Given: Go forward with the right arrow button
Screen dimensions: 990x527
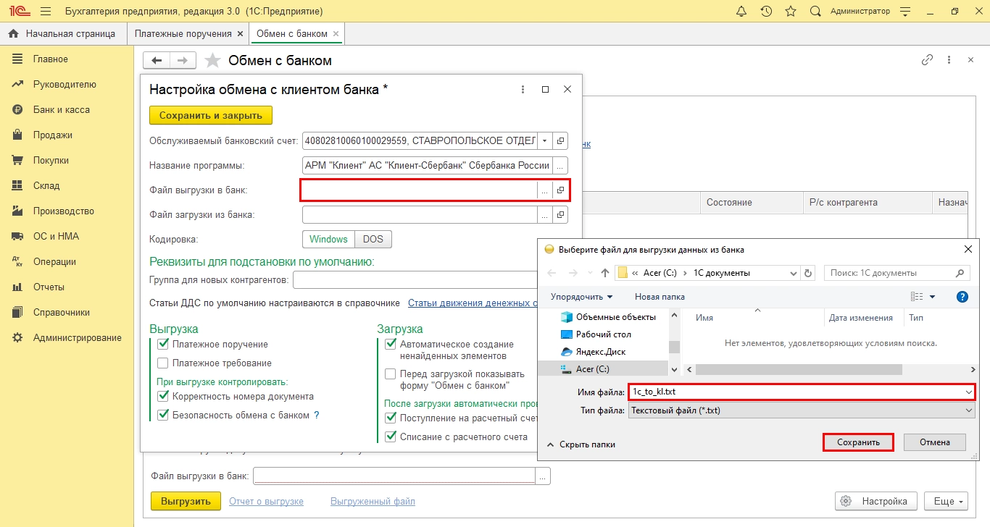Looking at the screenshot, I should (183, 60).
